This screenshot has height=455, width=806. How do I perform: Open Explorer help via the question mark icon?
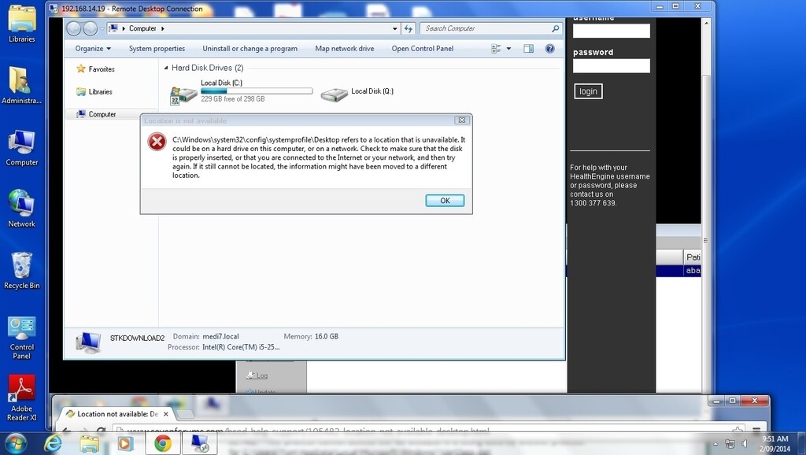(x=549, y=48)
